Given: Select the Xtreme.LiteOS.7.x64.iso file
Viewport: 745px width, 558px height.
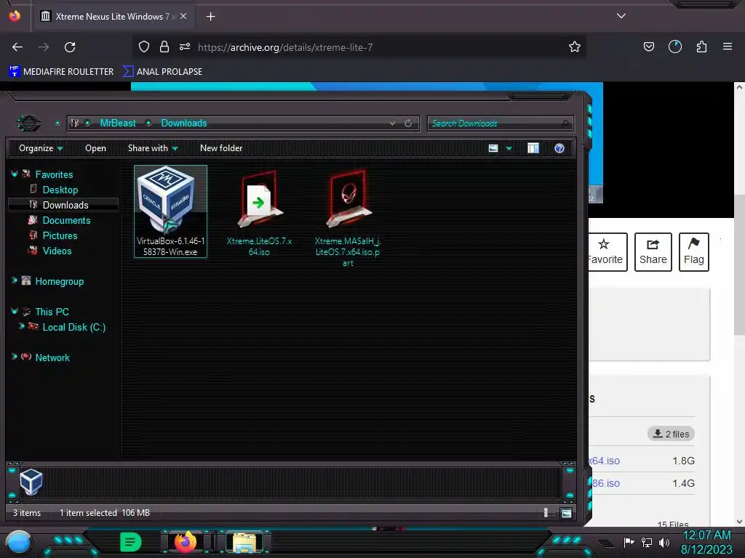Looking at the screenshot, I should pos(259,214).
